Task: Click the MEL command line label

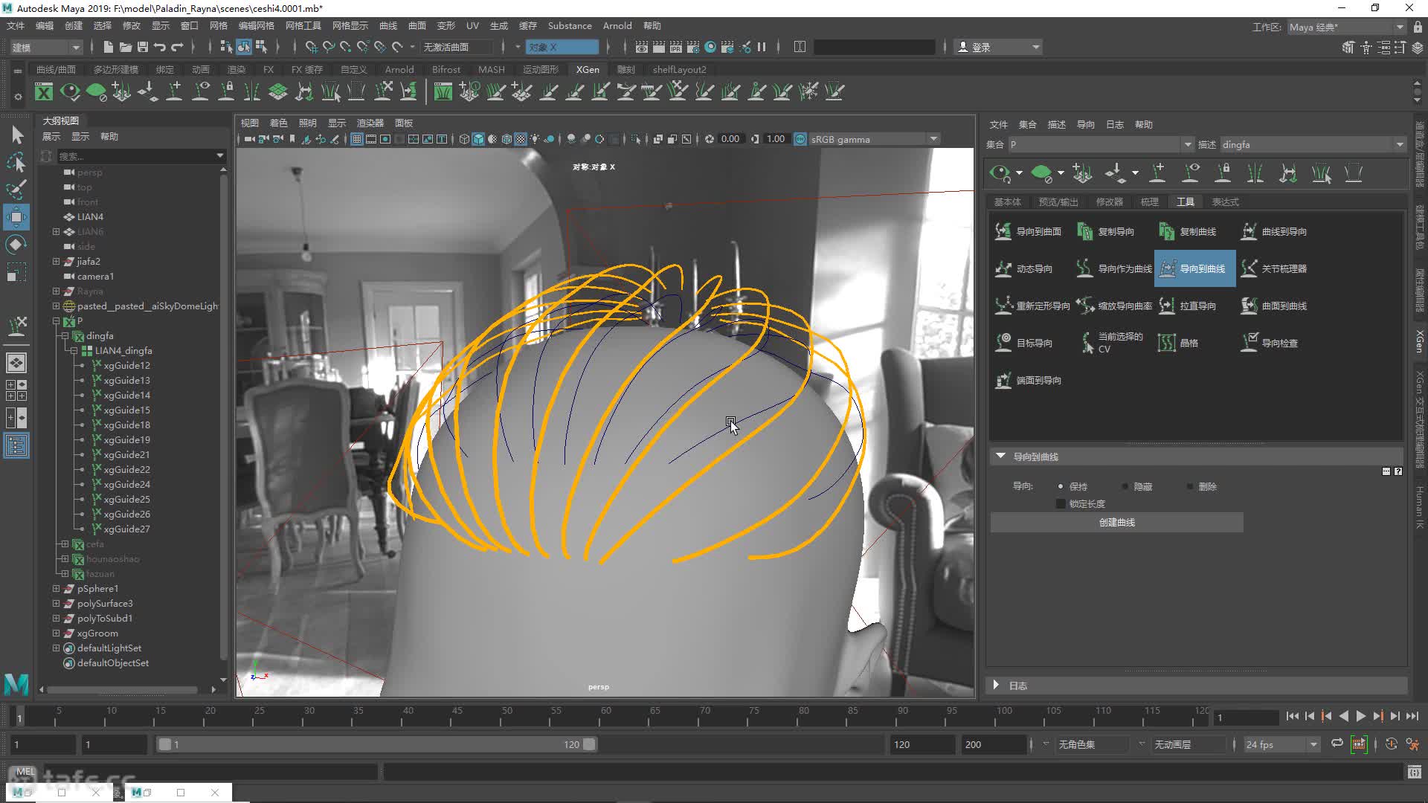Action: [25, 772]
